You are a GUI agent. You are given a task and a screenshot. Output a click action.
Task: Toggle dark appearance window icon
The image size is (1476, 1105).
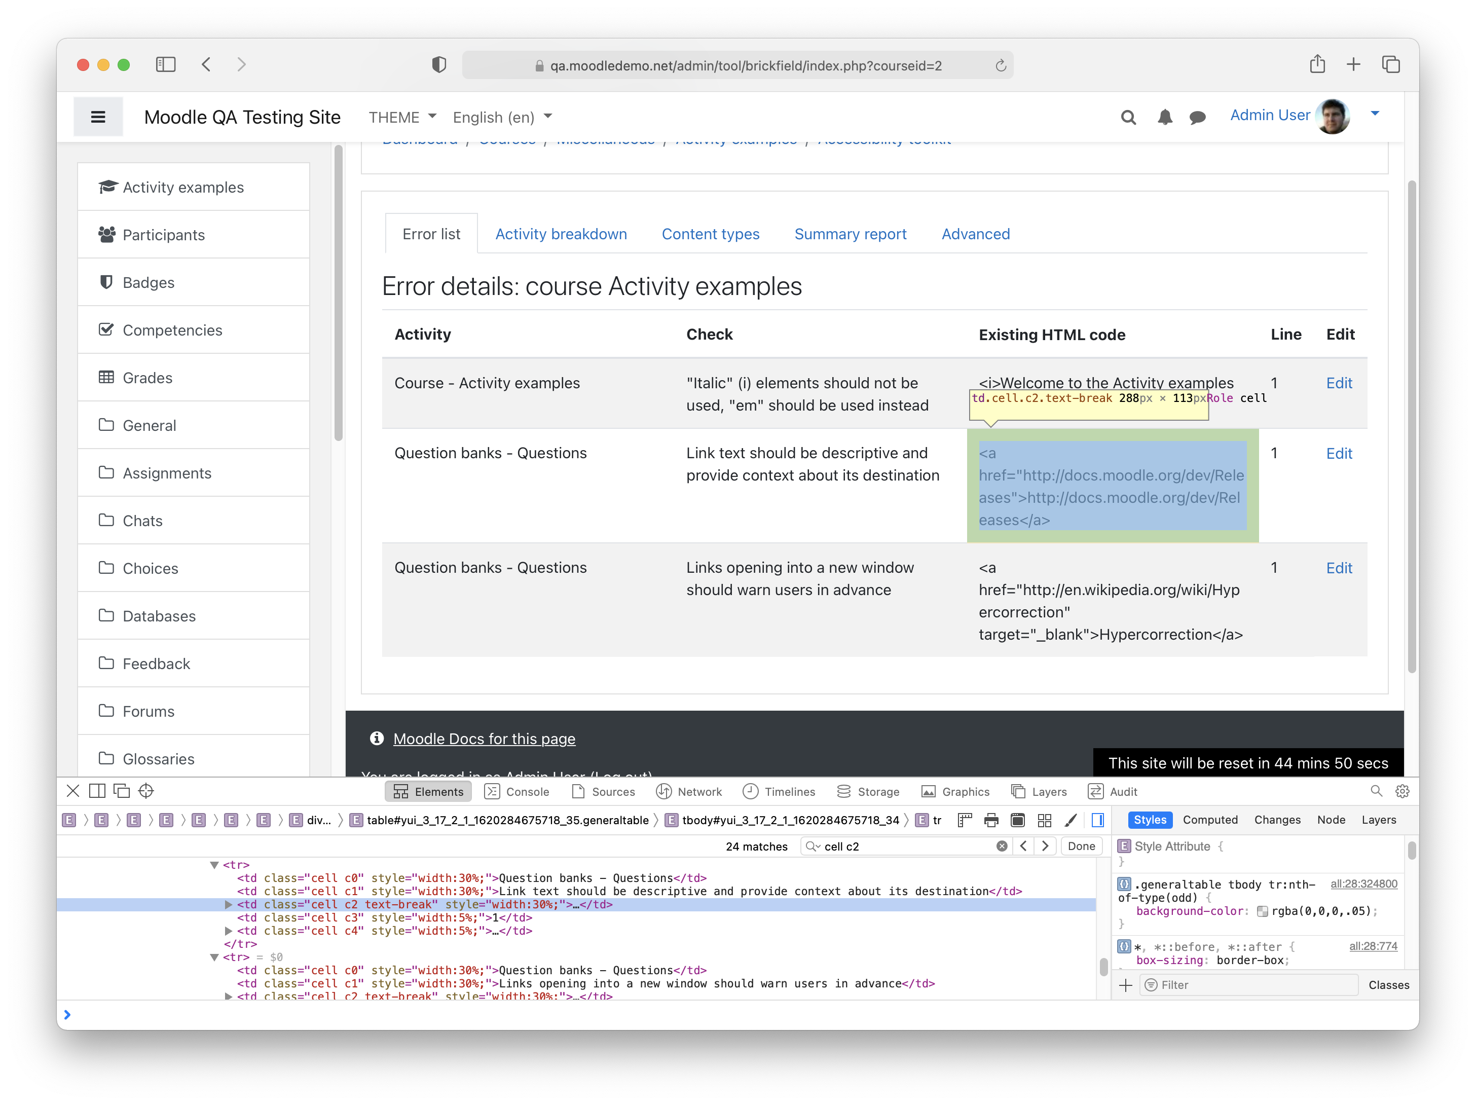(x=1018, y=820)
